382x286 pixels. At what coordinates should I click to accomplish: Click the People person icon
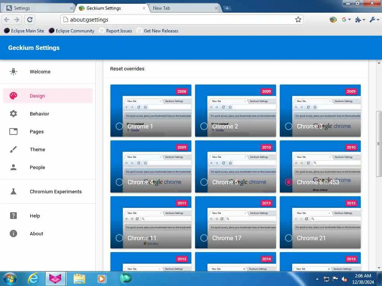13,167
